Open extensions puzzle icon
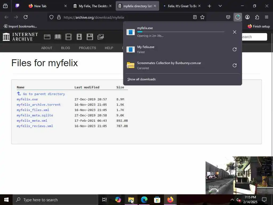This screenshot has height=205, width=273. [257, 17]
